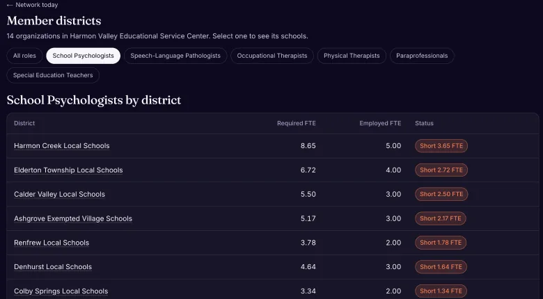Click employed FTE 3.00 for Denhurst
This screenshot has width=543, height=299.
point(393,267)
